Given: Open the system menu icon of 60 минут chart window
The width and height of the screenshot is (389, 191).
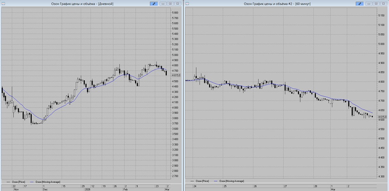Looking at the screenshot, I should click(x=187, y=4).
